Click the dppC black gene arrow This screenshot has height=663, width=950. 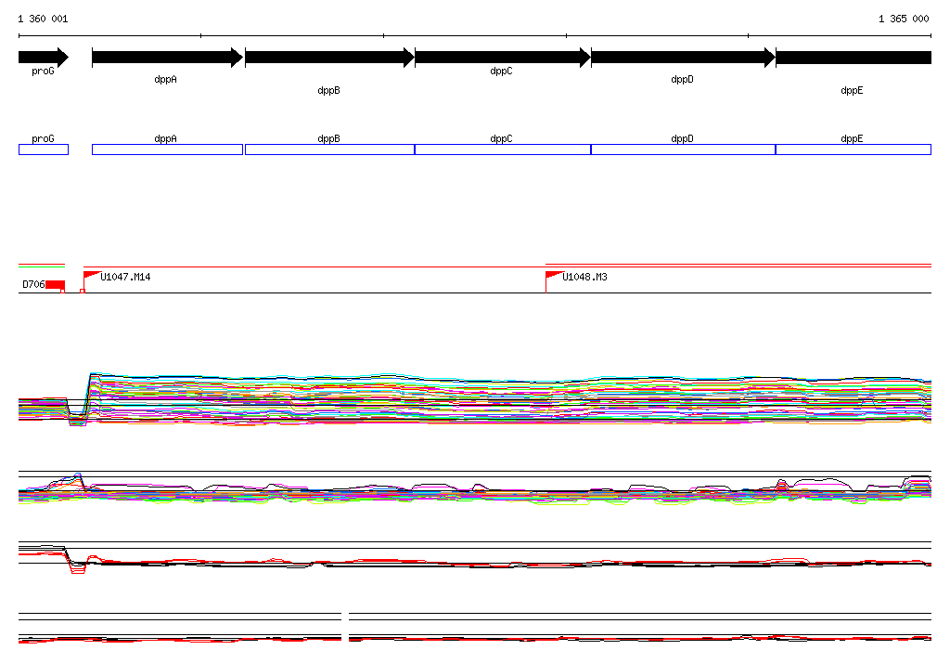503,58
